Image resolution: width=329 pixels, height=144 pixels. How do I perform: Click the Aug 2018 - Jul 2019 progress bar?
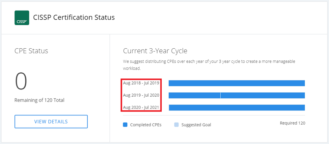pyautogui.click(x=236, y=83)
